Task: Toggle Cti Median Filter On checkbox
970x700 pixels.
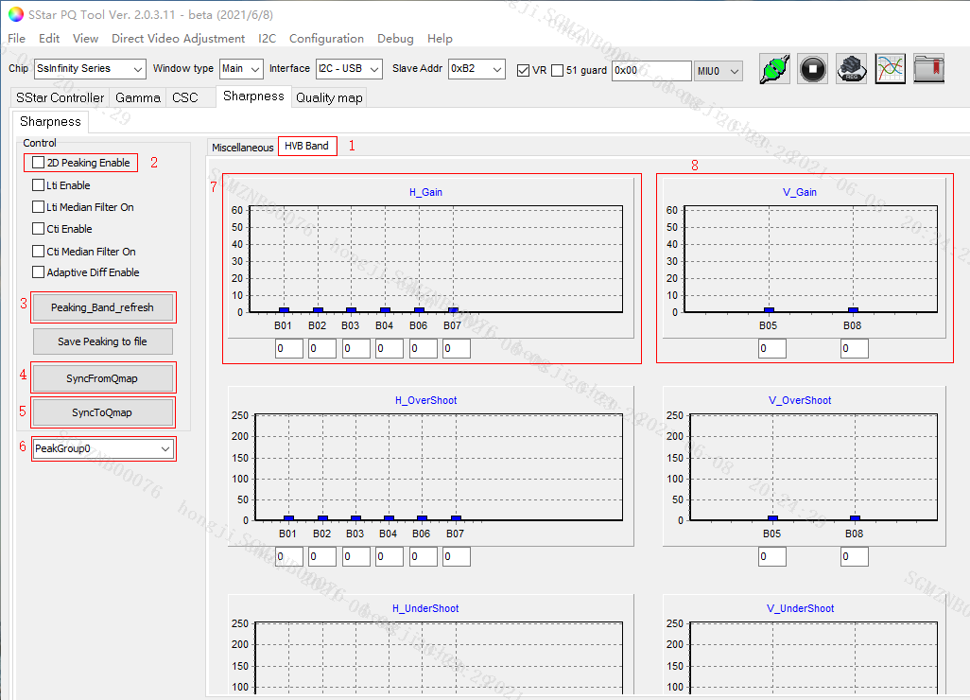Action: click(x=39, y=252)
